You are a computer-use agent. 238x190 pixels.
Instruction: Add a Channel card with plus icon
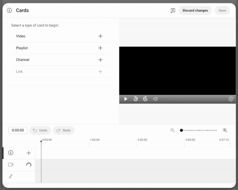click(x=100, y=59)
